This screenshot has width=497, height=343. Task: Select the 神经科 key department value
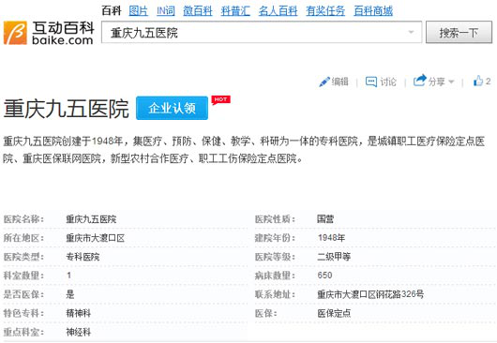78,332
